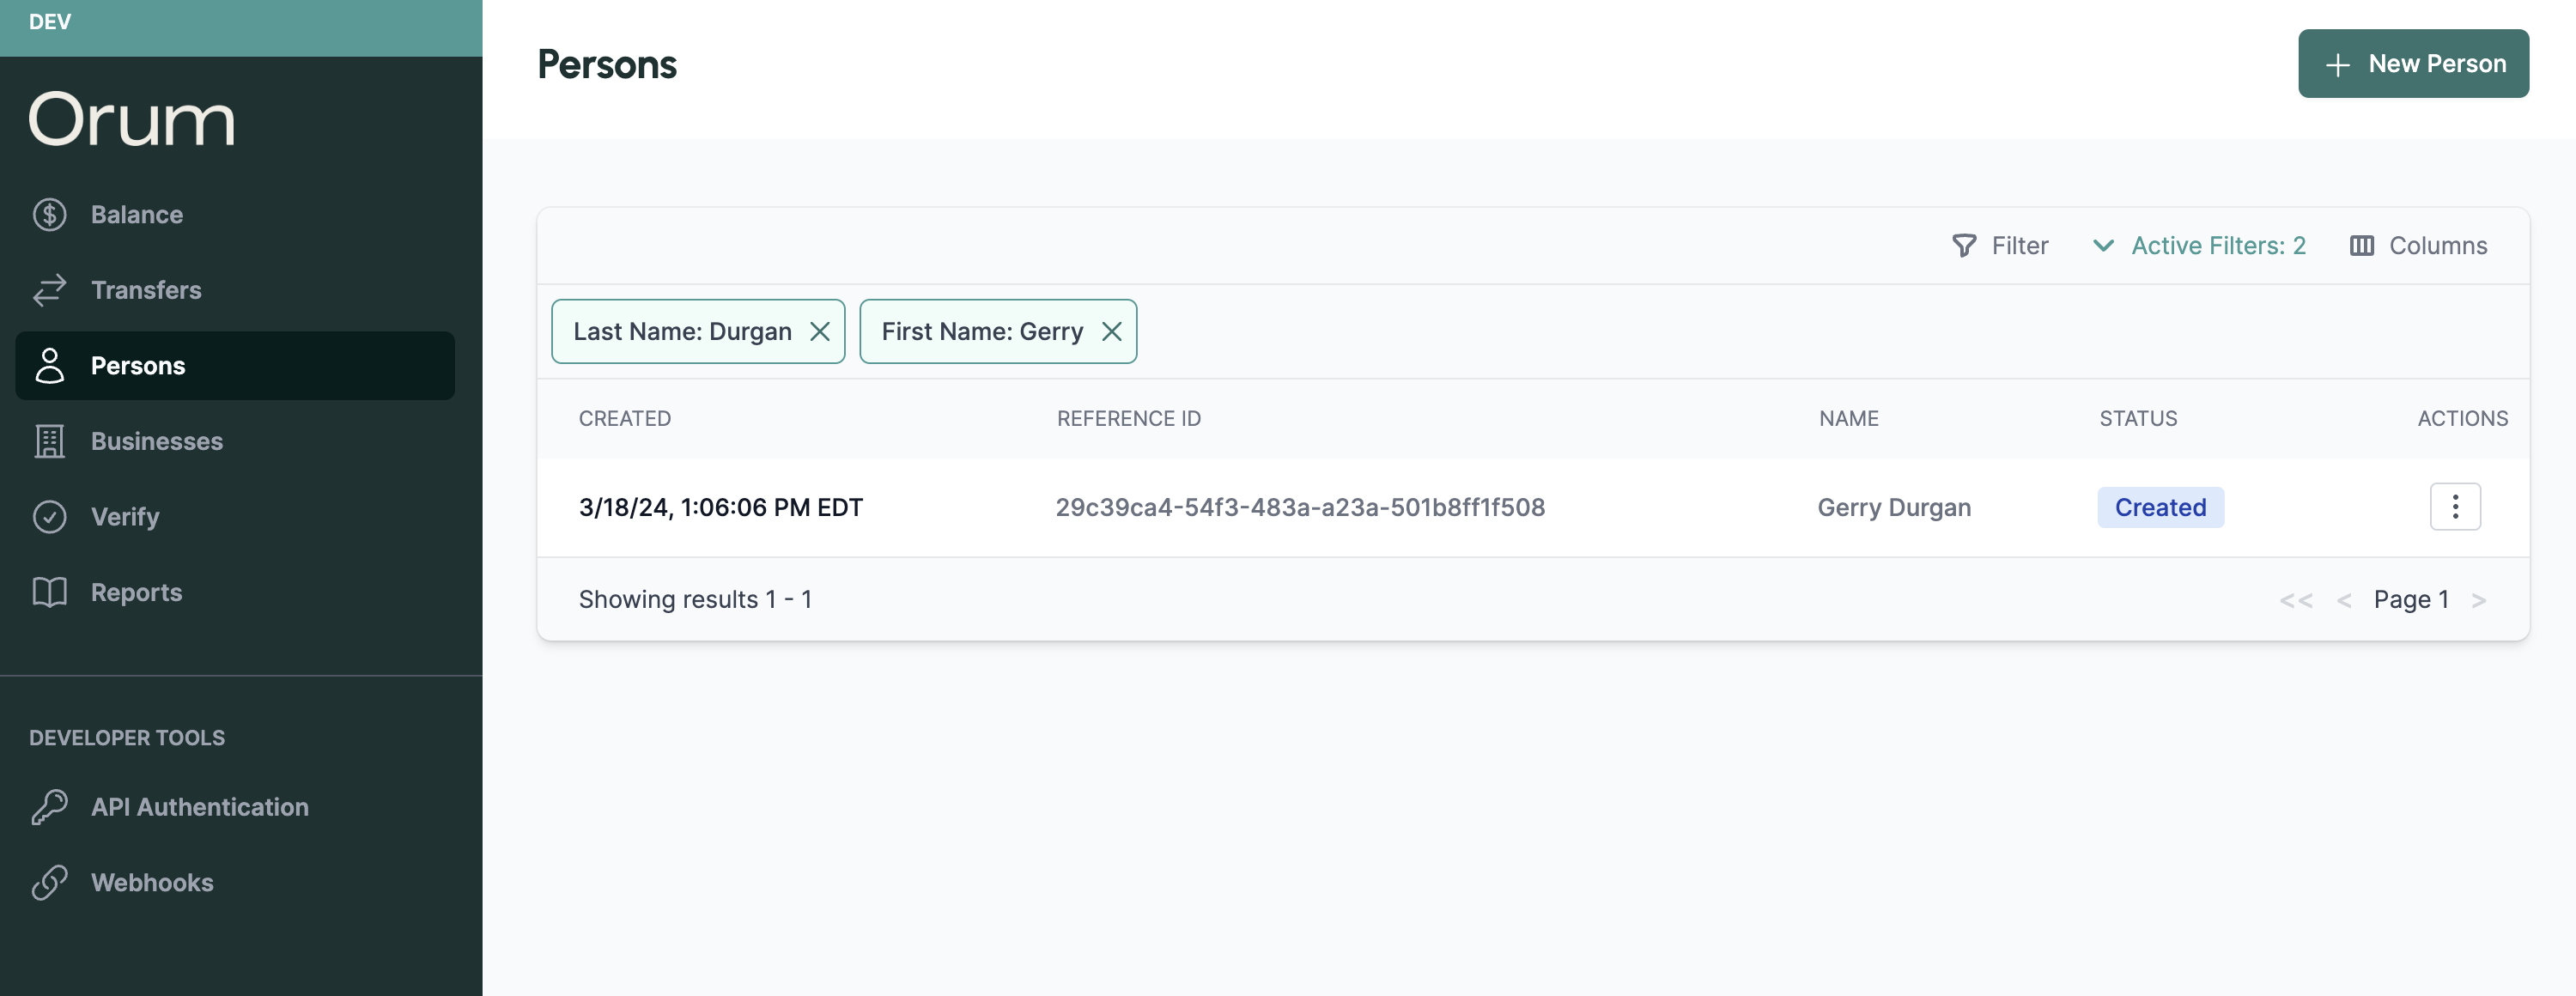Collapse the Active Filters: 2 chevron
Screen dimensions: 2576x996
[x=2103, y=246]
